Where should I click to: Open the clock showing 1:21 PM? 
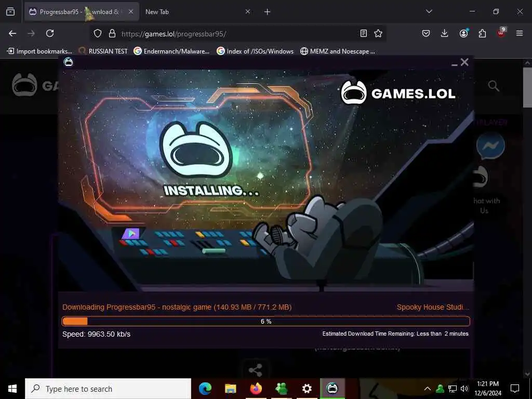pyautogui.click(x=488, y=389)
